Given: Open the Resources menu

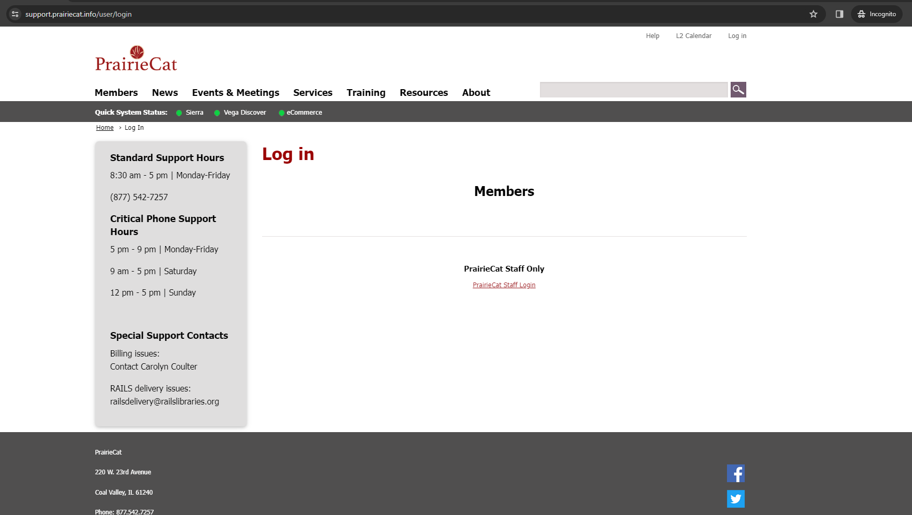Looking at the screenshot, I should tap(424, 92).
